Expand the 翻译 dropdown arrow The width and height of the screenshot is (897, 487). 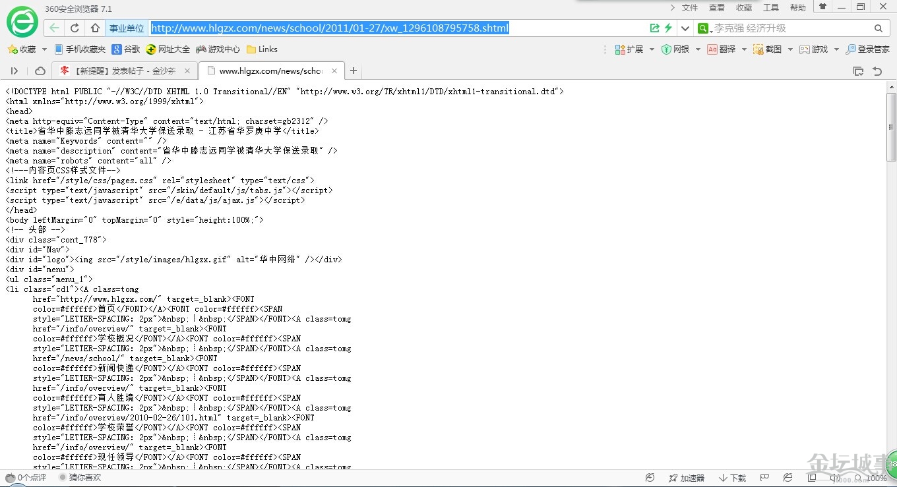(x=744, y=49)
